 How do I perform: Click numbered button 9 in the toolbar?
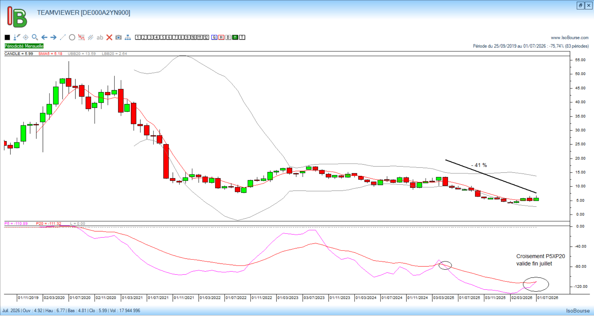187,37
